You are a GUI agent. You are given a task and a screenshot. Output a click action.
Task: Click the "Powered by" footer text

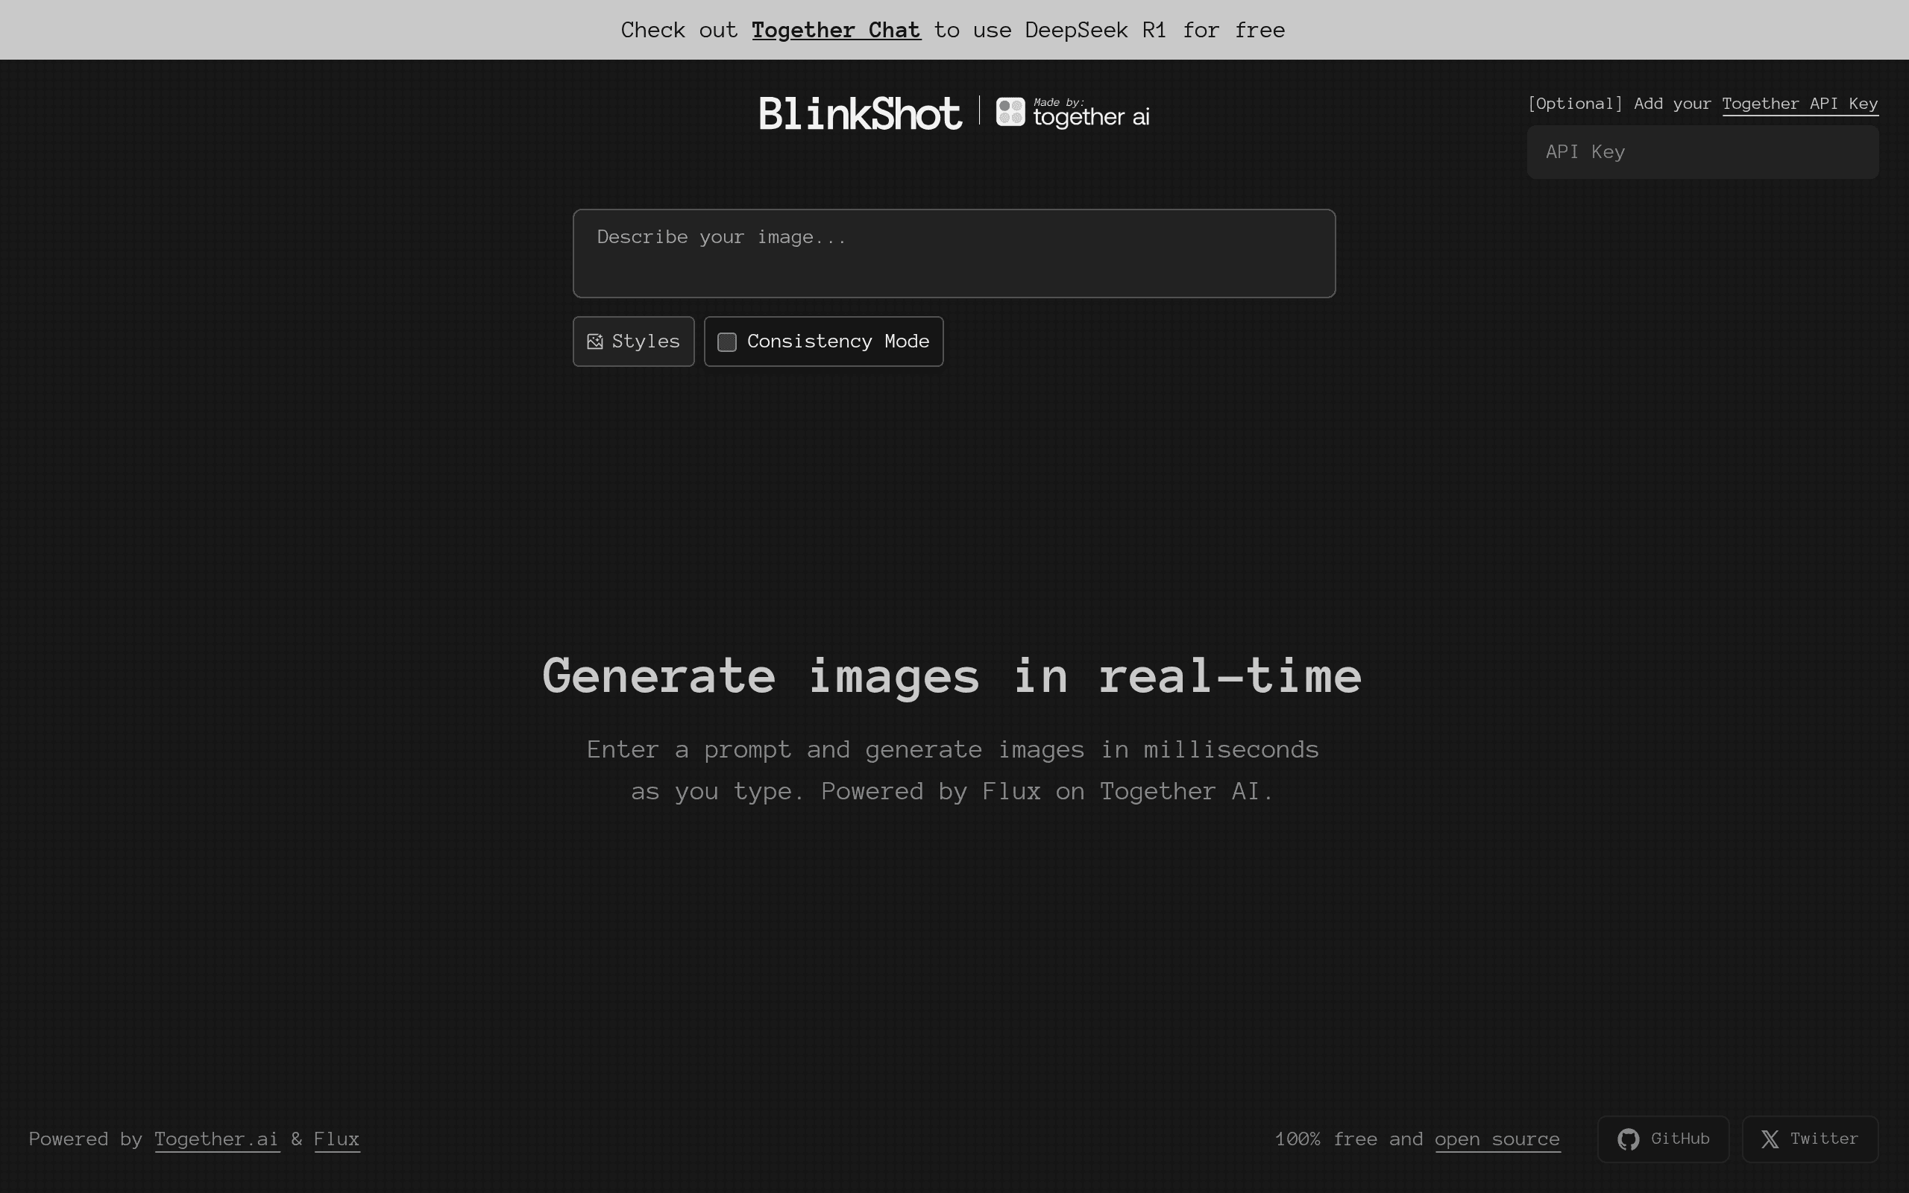[x=86, y=1139]
